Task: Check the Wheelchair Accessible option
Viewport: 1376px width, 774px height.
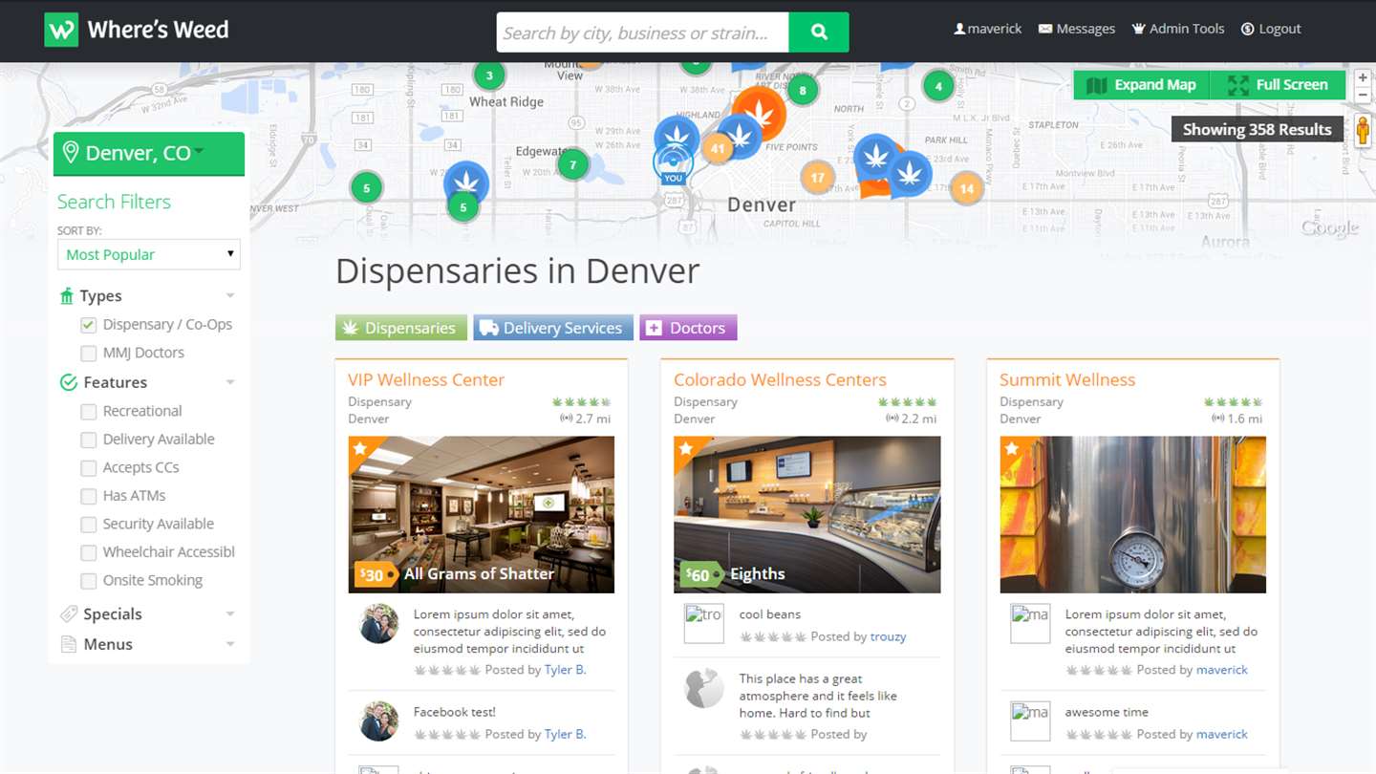Action: (89, 552)
